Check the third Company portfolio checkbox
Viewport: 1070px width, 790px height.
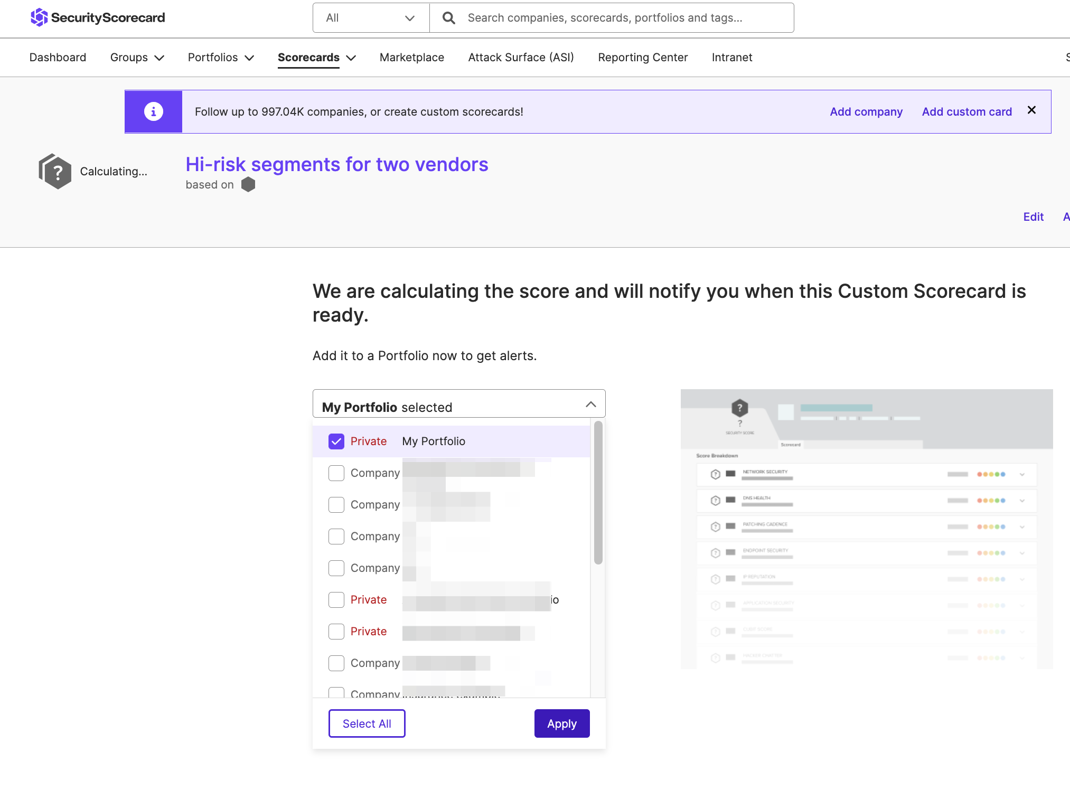tap(336, 537)
